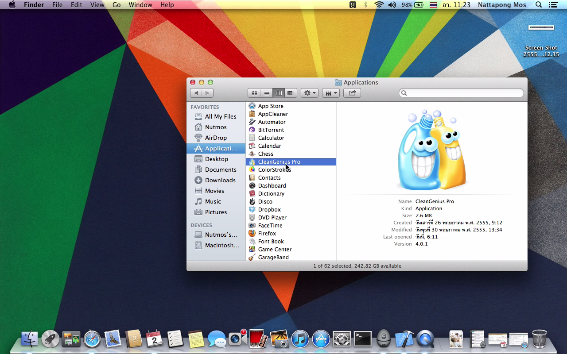Launch Terminal from the Dock
The height and width of the screenshot is (354, 567).
[362, 339]
